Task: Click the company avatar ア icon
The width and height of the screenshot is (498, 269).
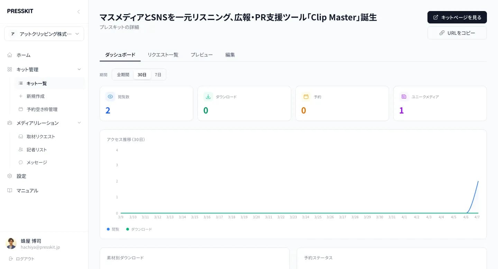Action: [13, 34]
